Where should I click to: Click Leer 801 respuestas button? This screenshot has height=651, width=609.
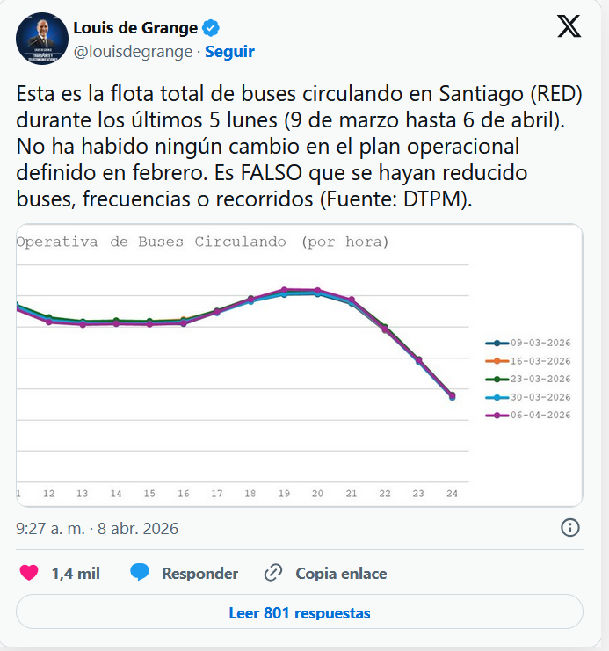pyautogui.click(x=299, y=612)
